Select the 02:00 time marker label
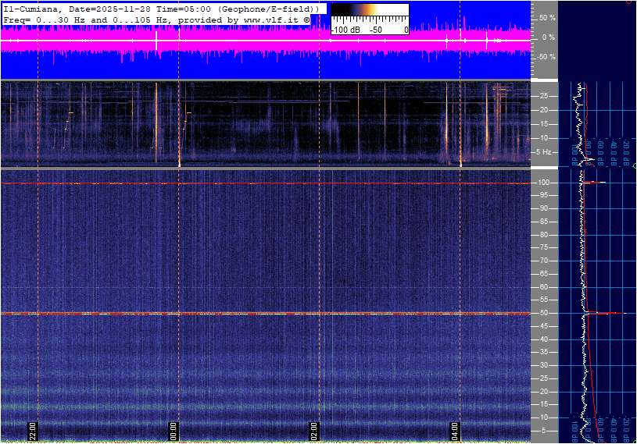 (x=314, y=432)
